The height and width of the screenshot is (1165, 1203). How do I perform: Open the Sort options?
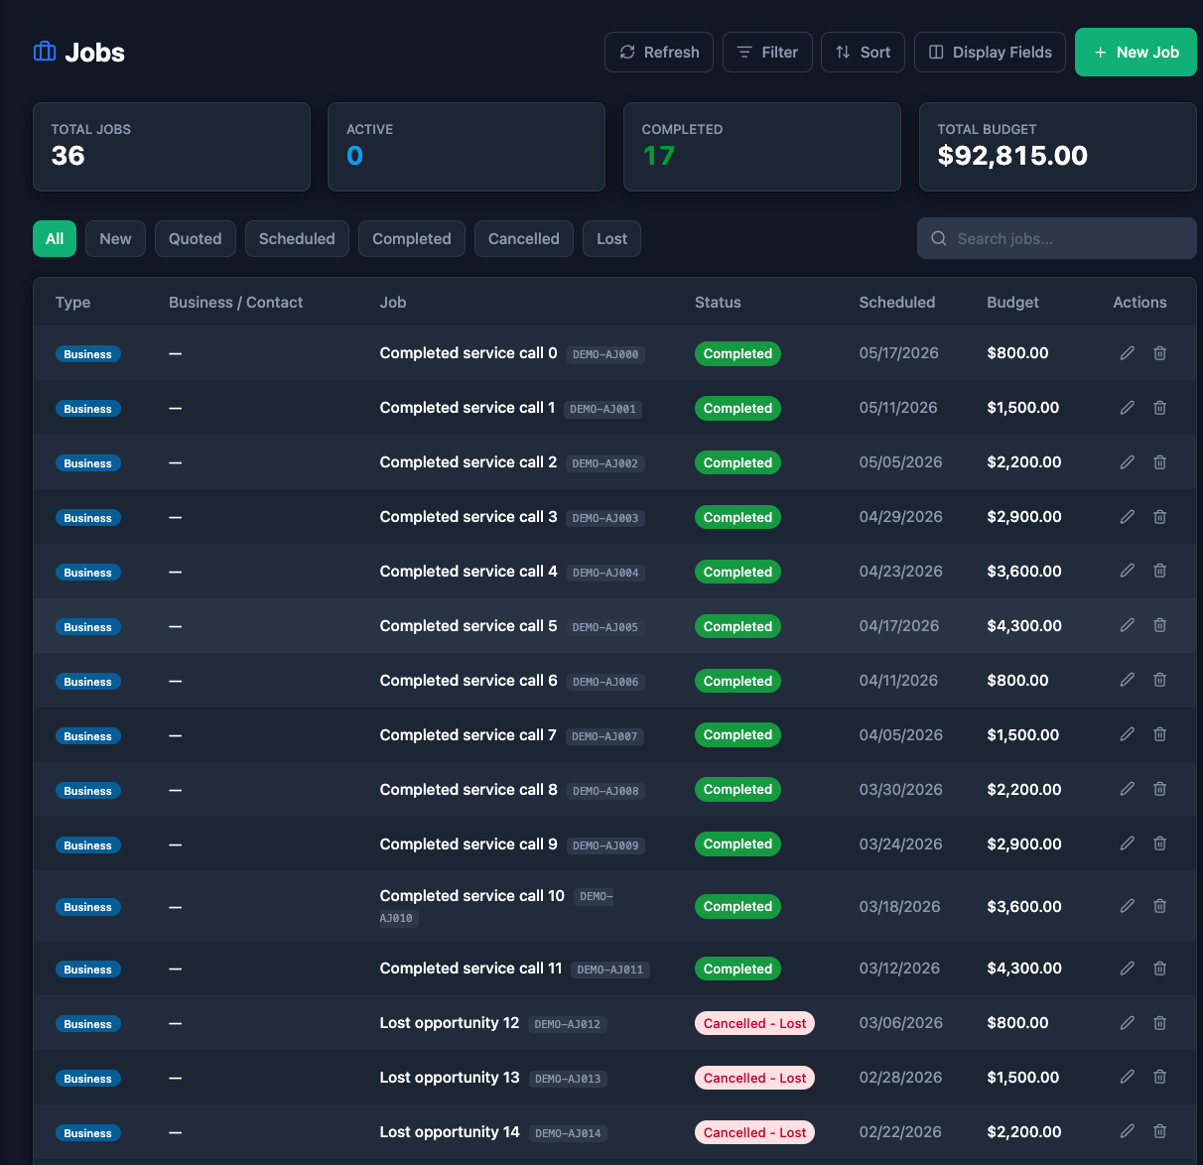tap(863, 52)
